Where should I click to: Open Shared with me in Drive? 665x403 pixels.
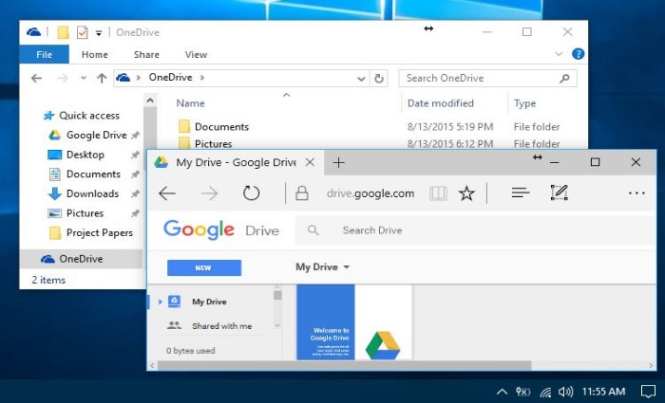pyautogui.click(x=221, y=326)
